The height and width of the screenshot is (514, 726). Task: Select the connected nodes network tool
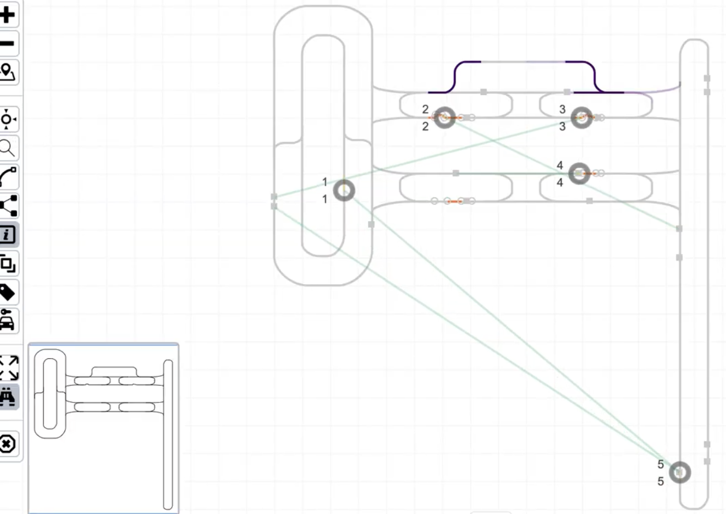tap(8, 206)
